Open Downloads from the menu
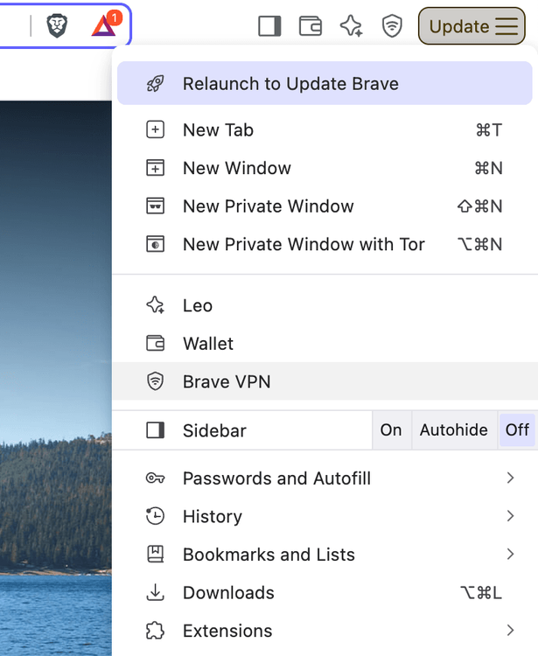The image size is (538, 656). coord(325,593)
